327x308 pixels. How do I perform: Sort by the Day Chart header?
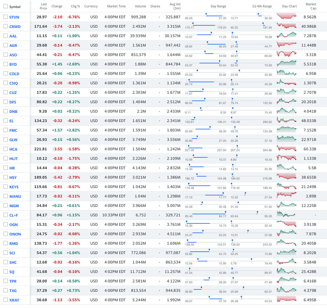pos(289,6)
